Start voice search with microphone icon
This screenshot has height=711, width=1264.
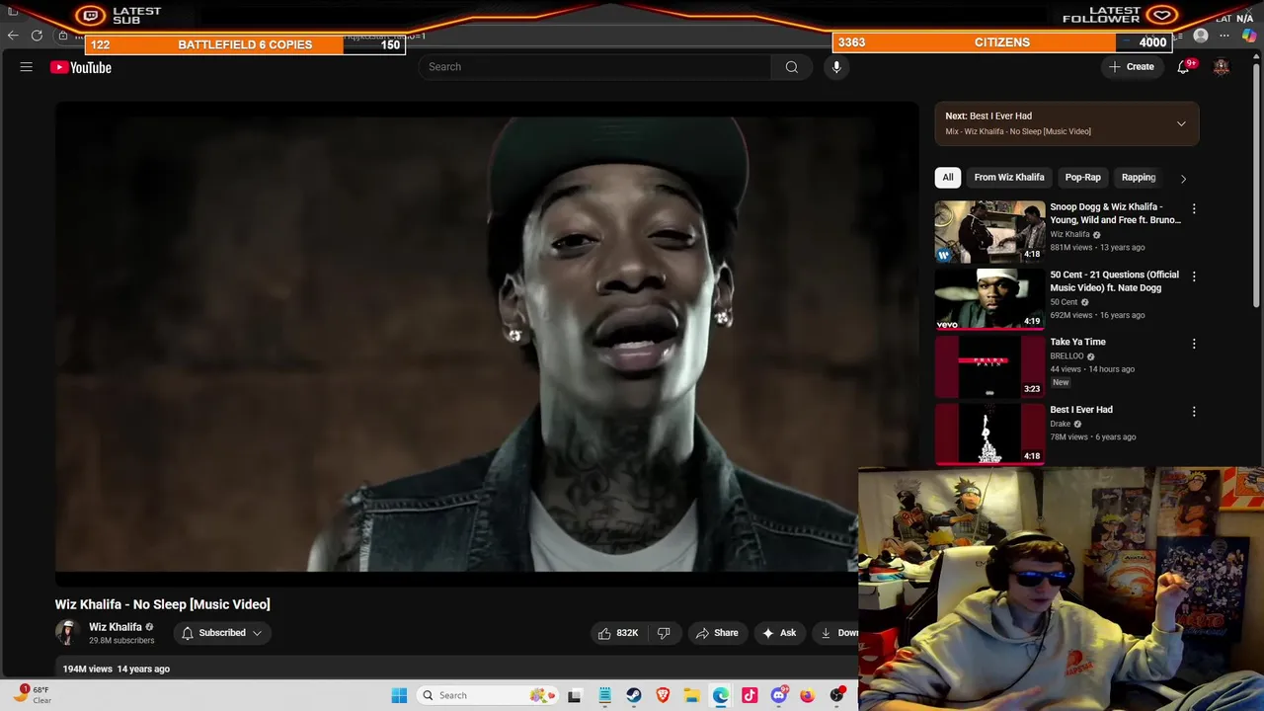(836, 67)
